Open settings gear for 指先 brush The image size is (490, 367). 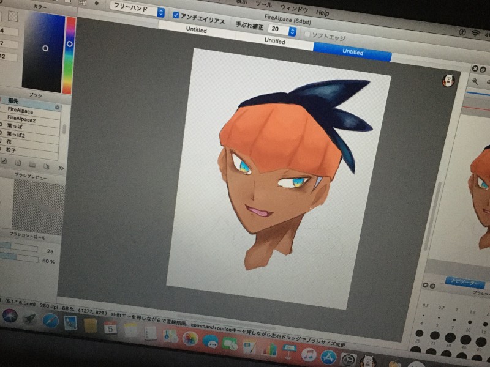click(57, 108)
